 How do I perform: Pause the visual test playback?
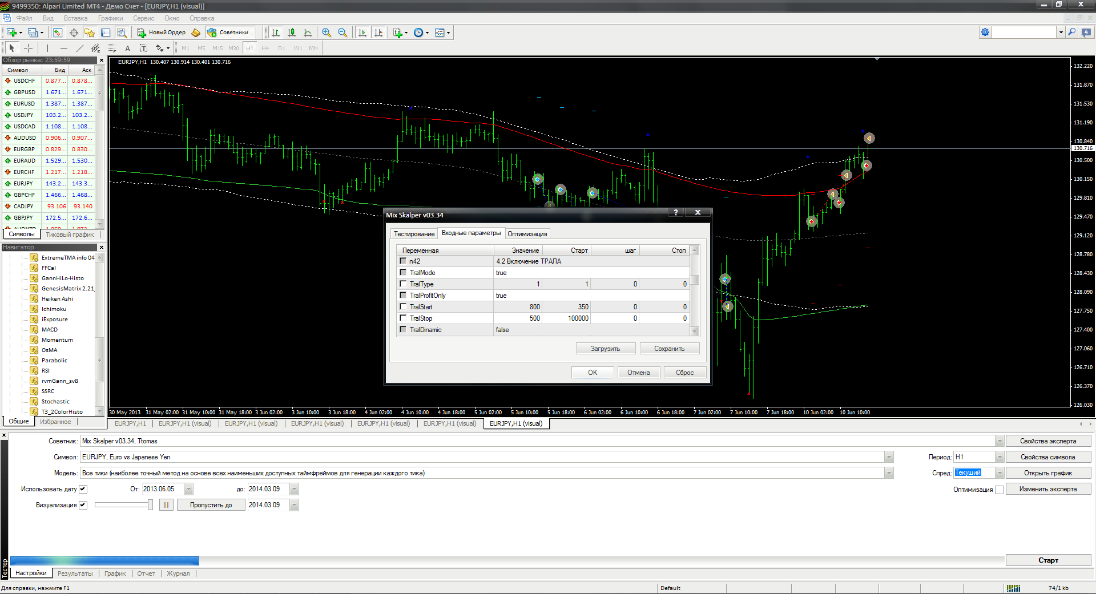(x=166, y=505)
